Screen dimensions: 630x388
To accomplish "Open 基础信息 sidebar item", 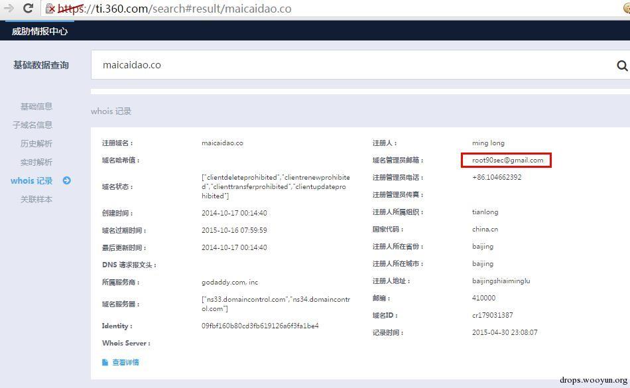I will click(36, 106).
